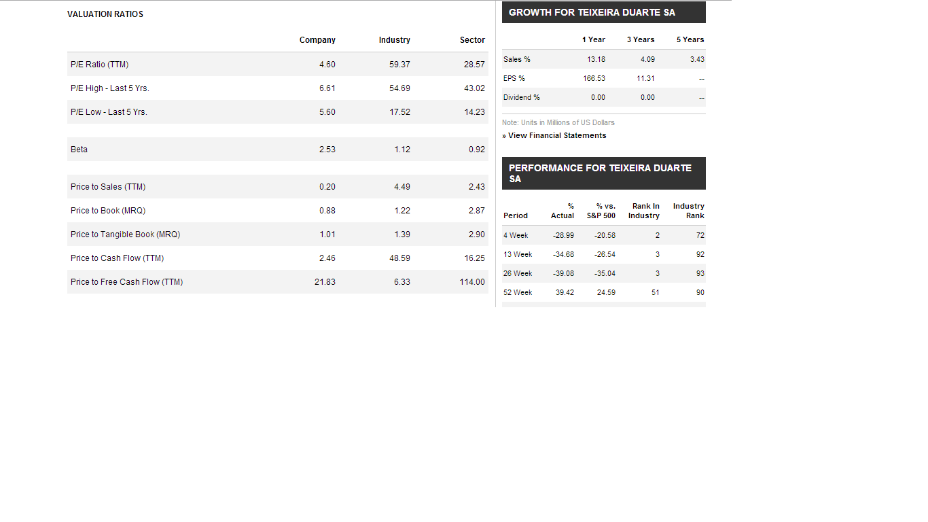
Task: Select the P/E Low - Last 5 Yrs. label
Action: pos(109,112)
